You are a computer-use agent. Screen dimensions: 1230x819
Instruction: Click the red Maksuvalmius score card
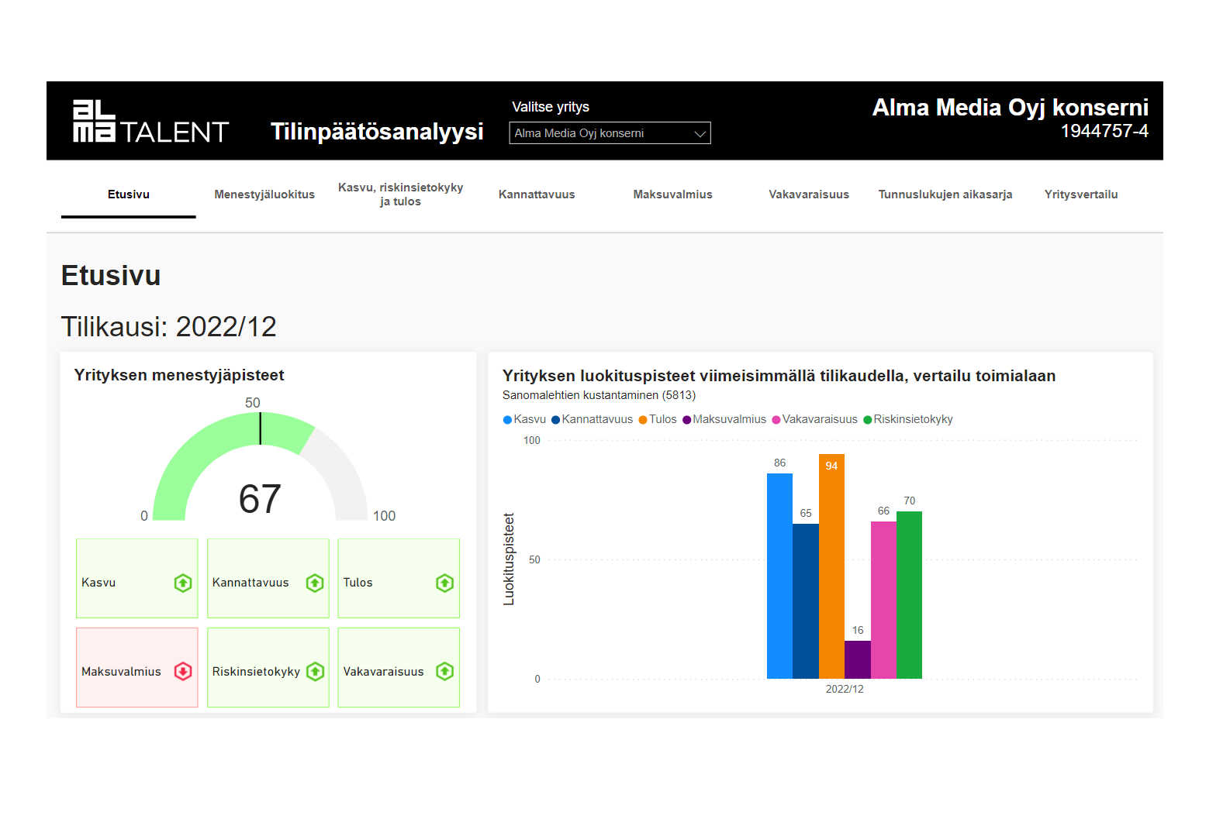137,668
